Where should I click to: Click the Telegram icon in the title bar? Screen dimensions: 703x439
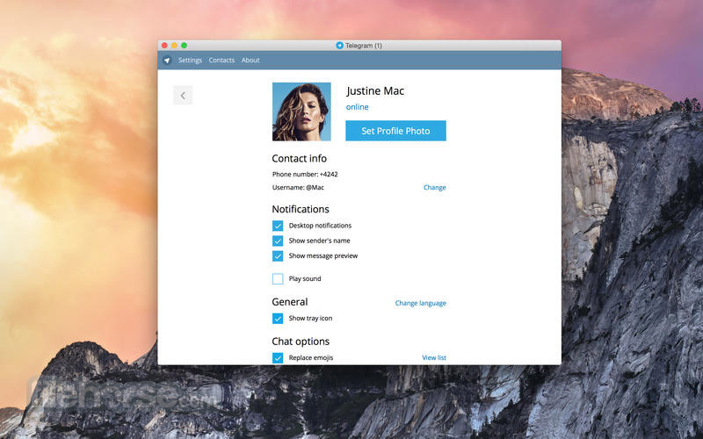coord(339,46)
